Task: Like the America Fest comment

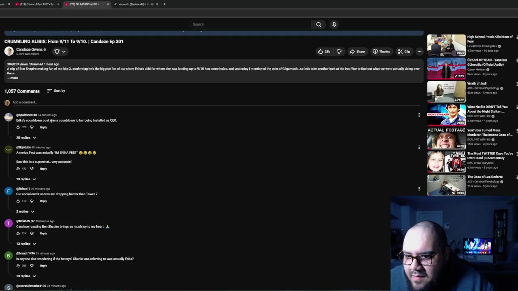Action: pyautogui.click(x=18, y=169)
